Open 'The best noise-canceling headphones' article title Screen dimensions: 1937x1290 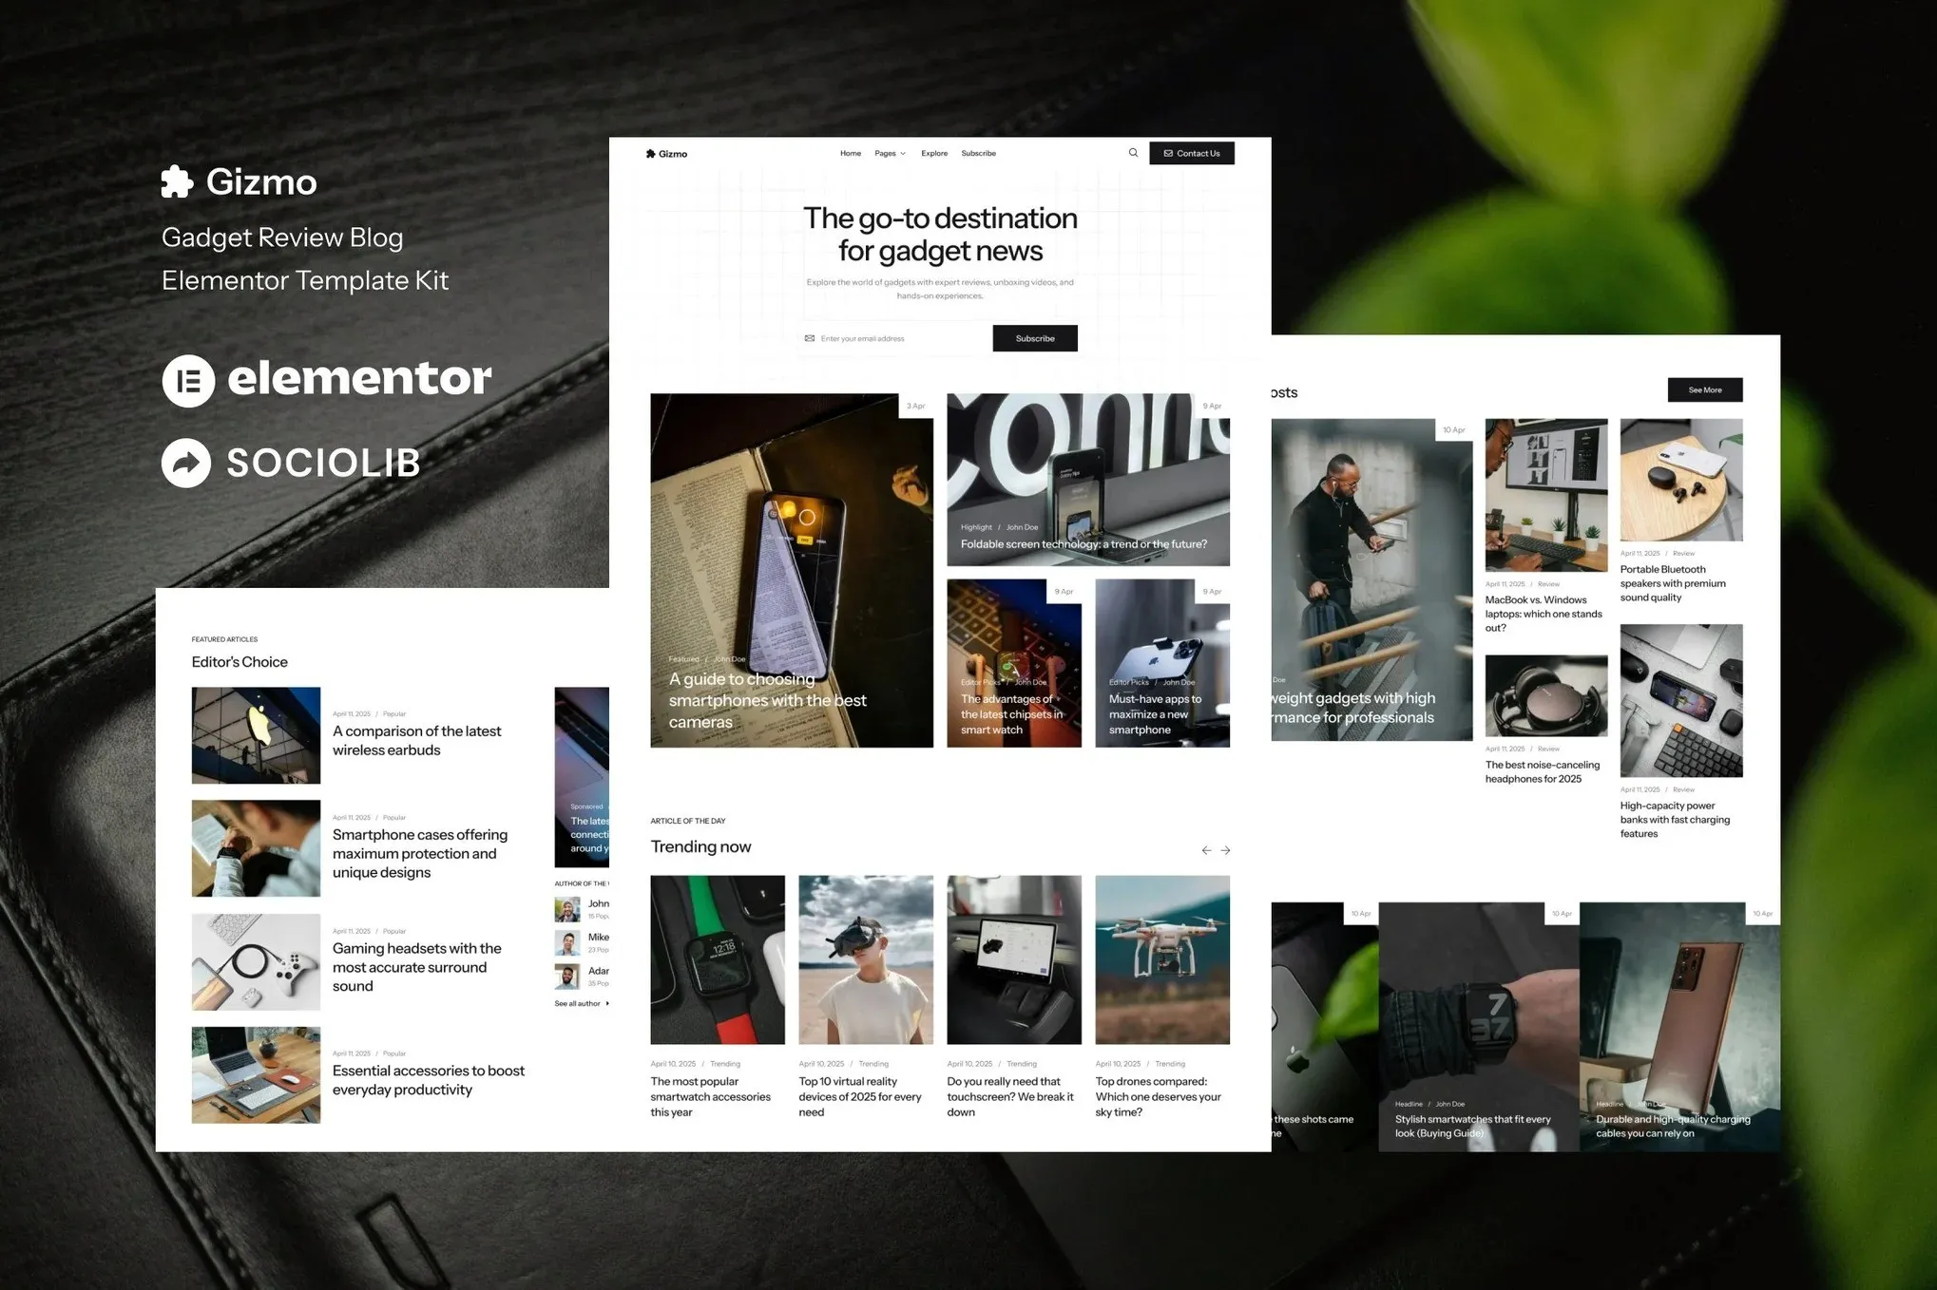coord(1543,771)
